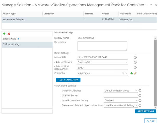
Task: Click Provided by column header
Action: tap(127, 14)
